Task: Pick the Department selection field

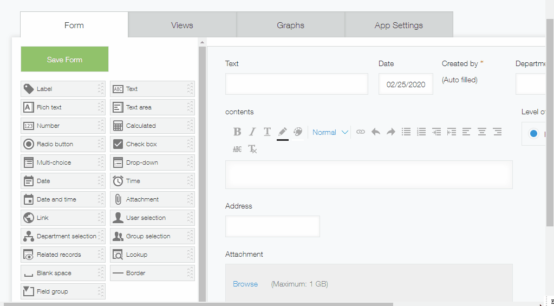Action: (x=63, y=236)
